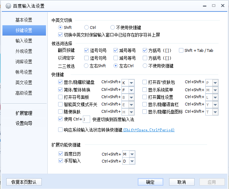Open the D key dropdown for 手写输入
229x189 pixels.
pyautogui.click(x=131, y=162)
